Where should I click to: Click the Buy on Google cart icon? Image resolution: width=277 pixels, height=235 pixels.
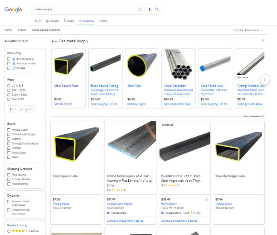click(14, 59)
